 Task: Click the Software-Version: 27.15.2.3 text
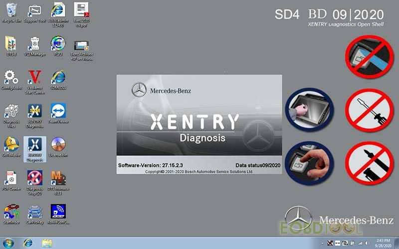[x=151, y=165]
